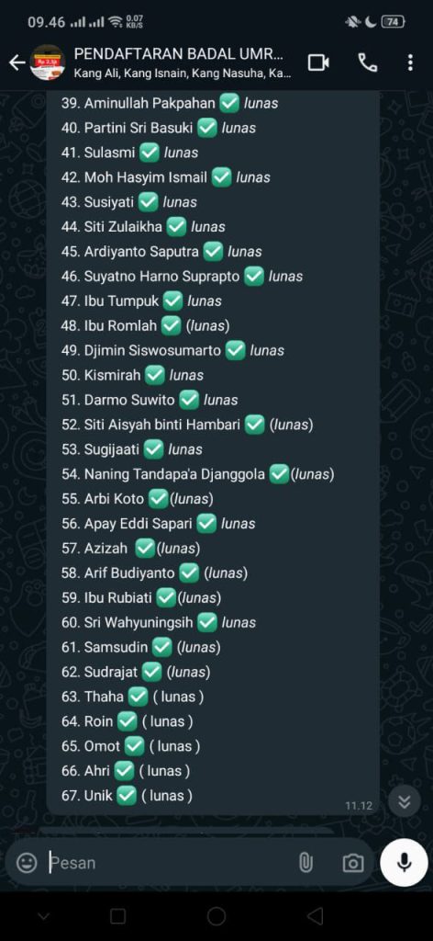Image resolution: width=433 pixels, height=941 pixels.
Task: Start a voice call
Action: coord(367,62)
